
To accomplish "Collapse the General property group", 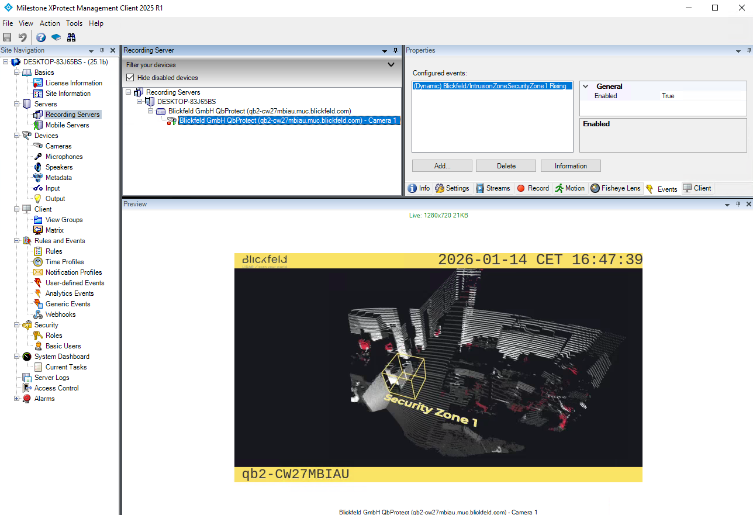I will point(586,87).
